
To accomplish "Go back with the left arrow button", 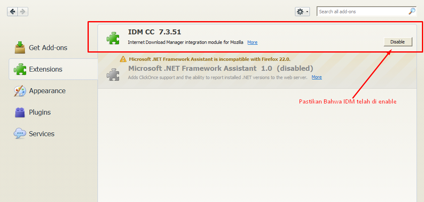I will [x=12, y=12].
